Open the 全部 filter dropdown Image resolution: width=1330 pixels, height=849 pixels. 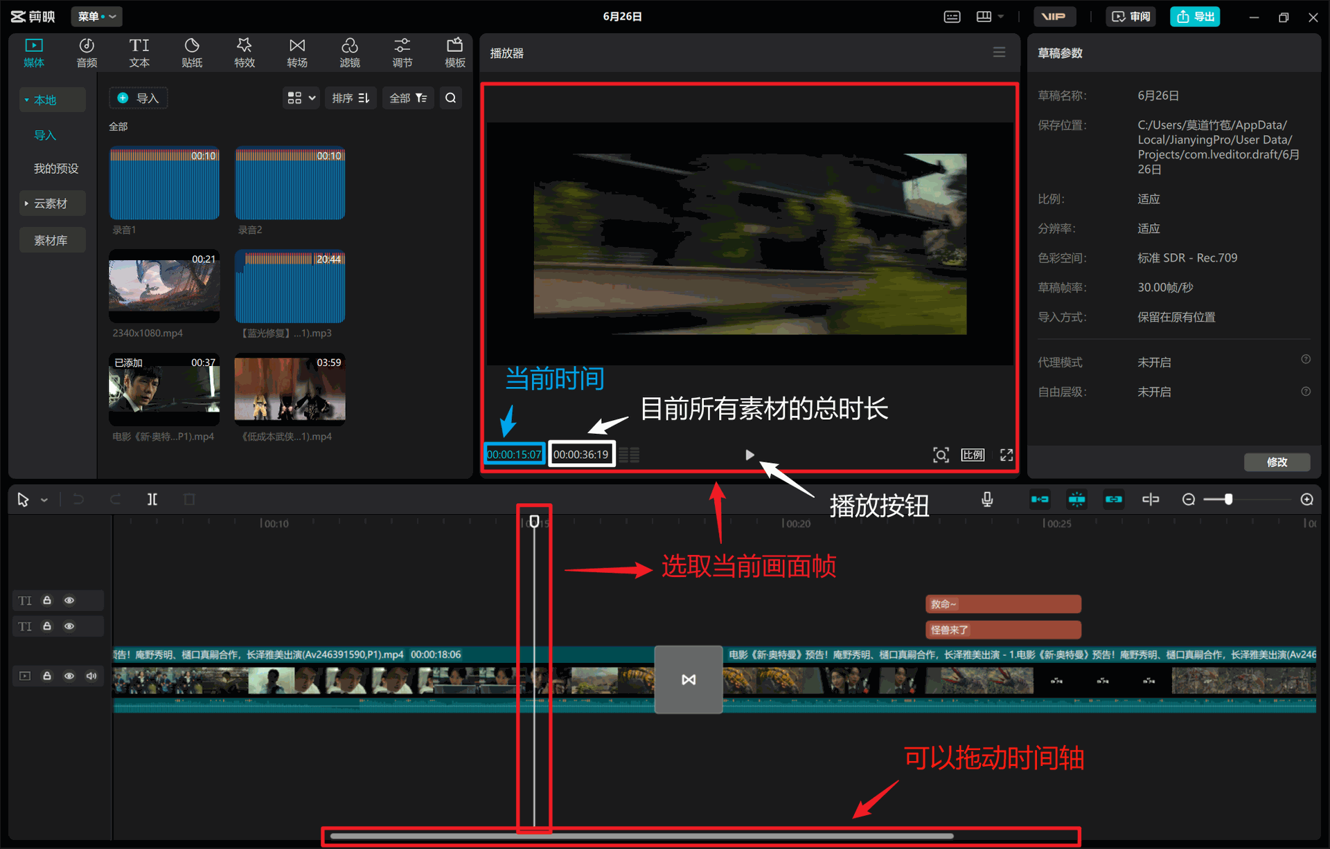tap(408, 98)
